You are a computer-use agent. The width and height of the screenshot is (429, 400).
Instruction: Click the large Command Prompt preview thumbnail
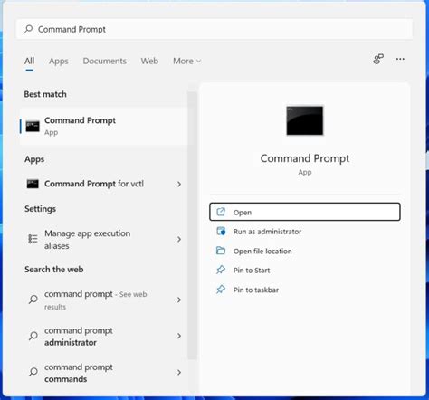305,120
